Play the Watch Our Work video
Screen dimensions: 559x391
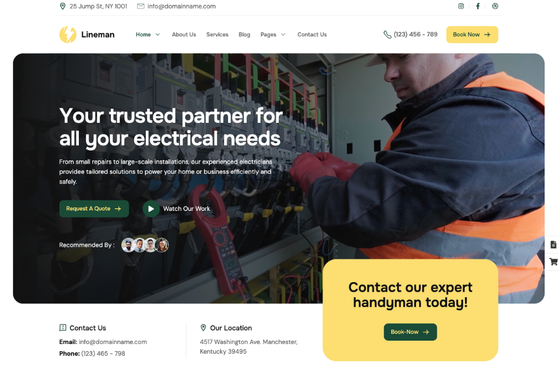[151, 209]
